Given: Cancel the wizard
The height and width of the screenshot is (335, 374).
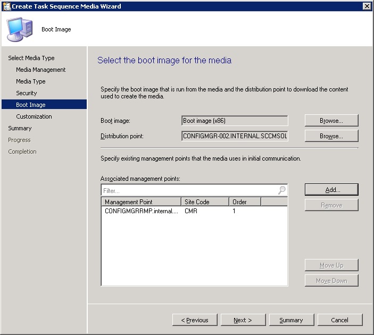Looking at the screenshot, I should pyautogui.click(x=339, y=320).
